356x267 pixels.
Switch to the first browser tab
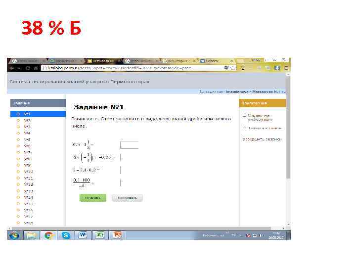pyautogui.click(x=27, y=61)
